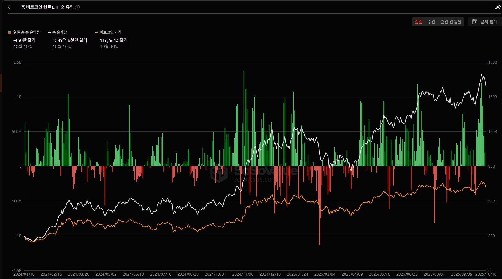Open the 날짜 범위 date range picker
Viewport: 502px width, 279px height.
(485, 22)
